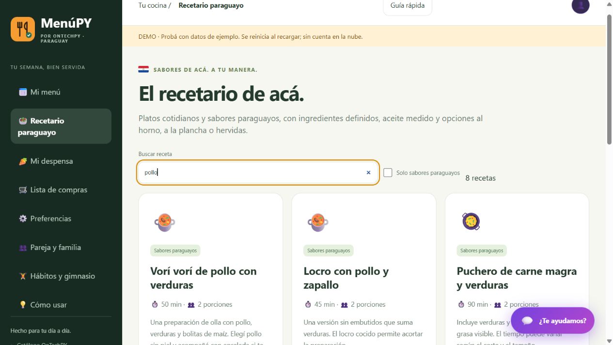This screenshot has width=613, height=345.
Task: Open Vorí vorí de pollo con verduras recipe
Action: coord(204,278)
